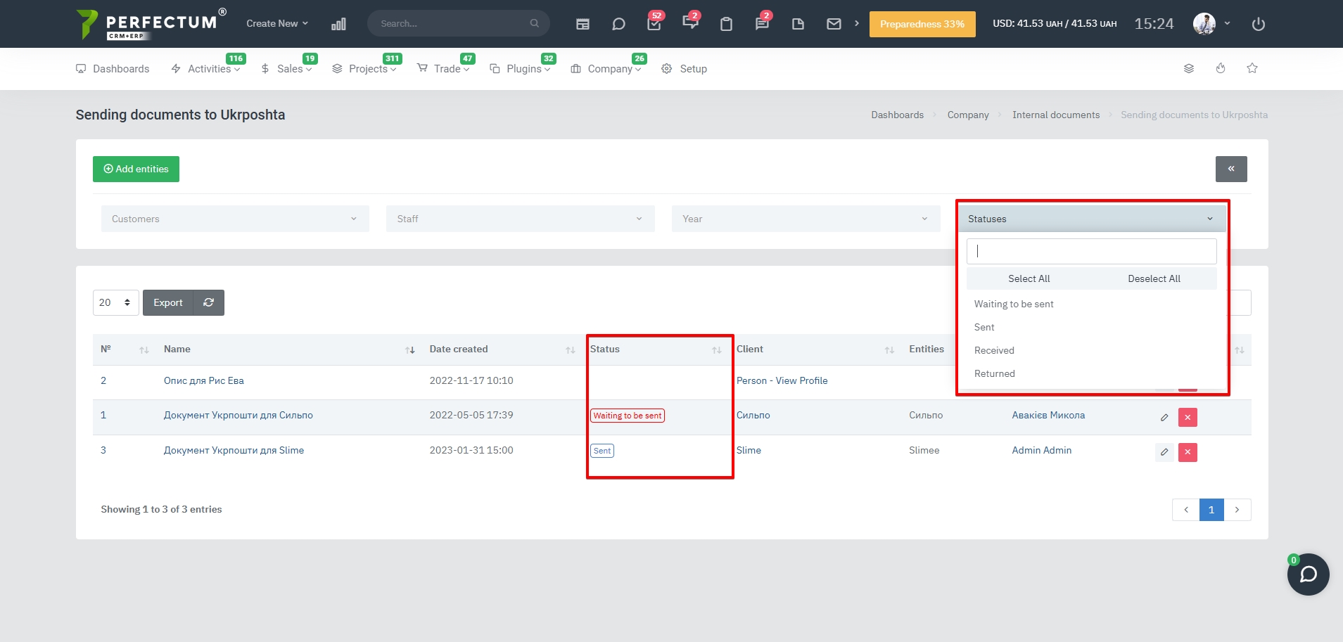Click the flame icon in menu bar
Screen dimensions: 1343x642
coord(1221,68)
